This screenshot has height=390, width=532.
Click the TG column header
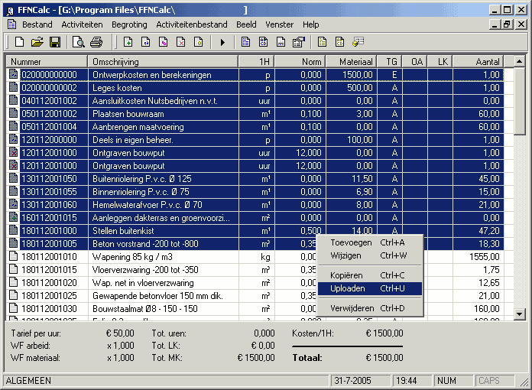coord(390,62)
